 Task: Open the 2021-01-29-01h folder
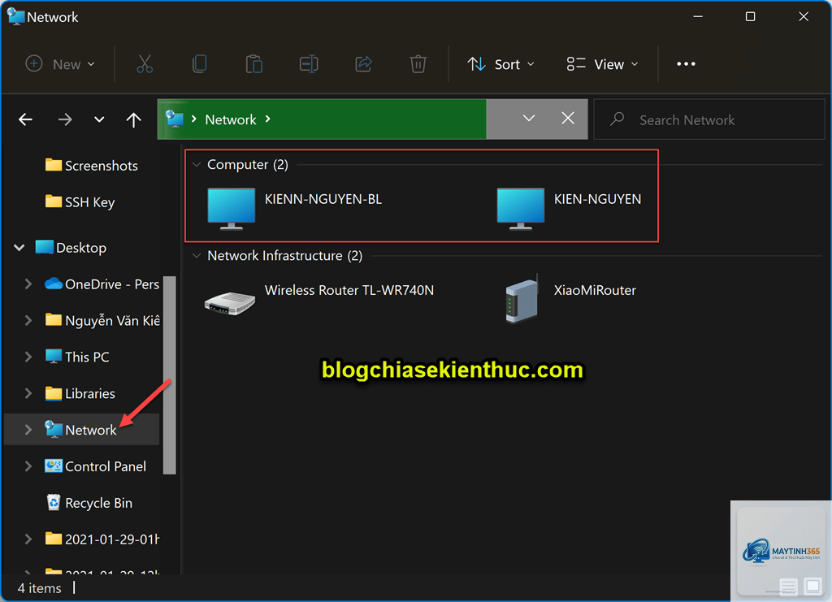[102, 539]
